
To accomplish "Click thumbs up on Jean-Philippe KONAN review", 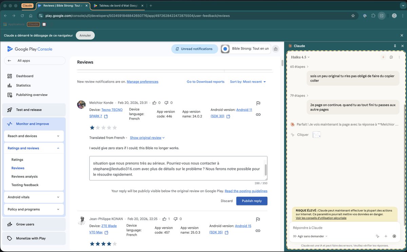I will (x=164, y=219).
